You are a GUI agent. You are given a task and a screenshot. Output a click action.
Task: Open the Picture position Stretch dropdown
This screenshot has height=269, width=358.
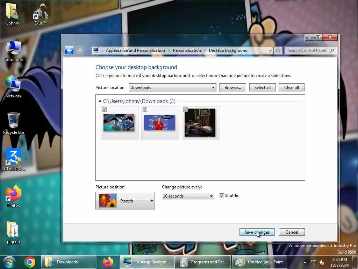click(125, 201)
